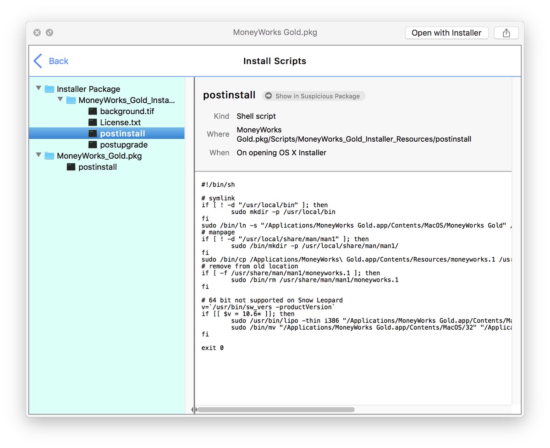Screen dimensions: 550x448
Task: Click the postupgrade script icon
Action: click(x=93, y=144)
